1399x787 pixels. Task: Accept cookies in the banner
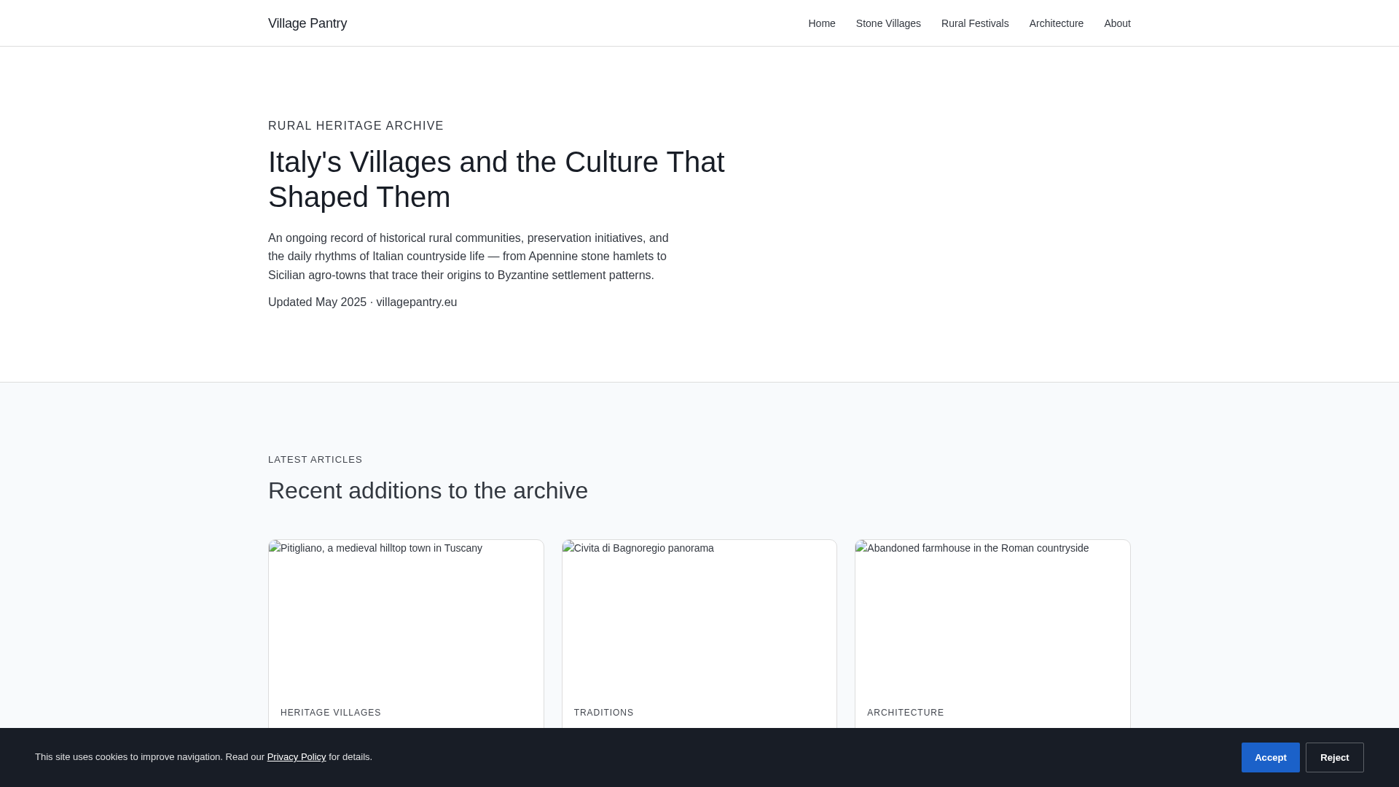[x=1270, y=757]
